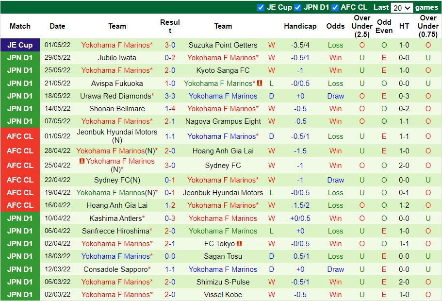Image resolution: width=442 pixels, height=301 pixels.
Task: Click the 0-3 score at Kashima Antlers
Action: 170,218
